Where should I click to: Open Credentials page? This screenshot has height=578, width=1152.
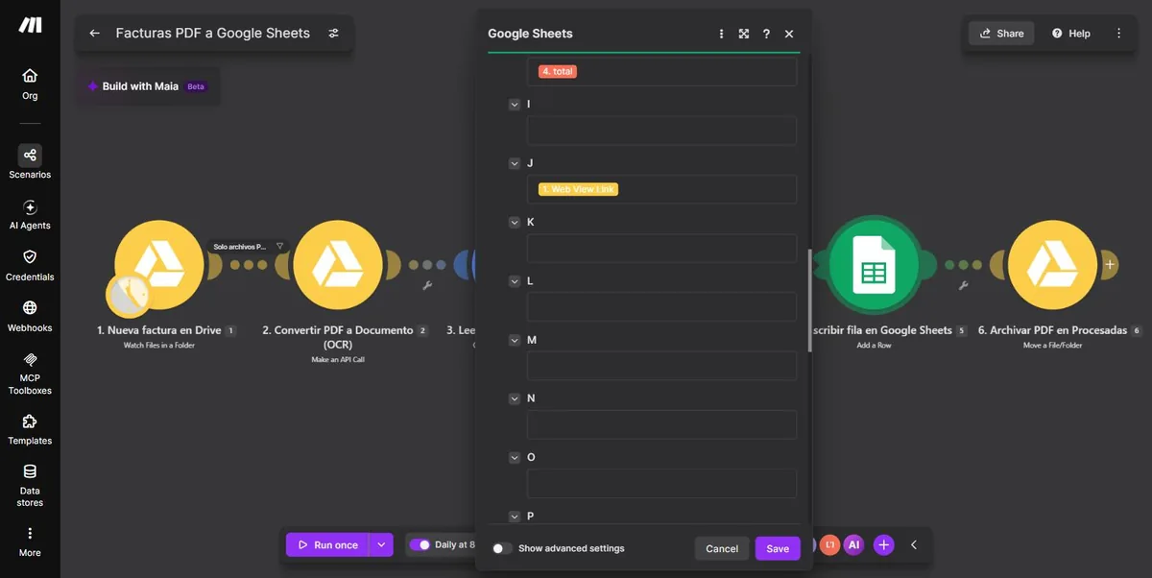[30, 265]
